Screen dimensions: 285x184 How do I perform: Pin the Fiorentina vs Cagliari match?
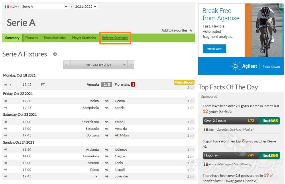click(5, 156)
